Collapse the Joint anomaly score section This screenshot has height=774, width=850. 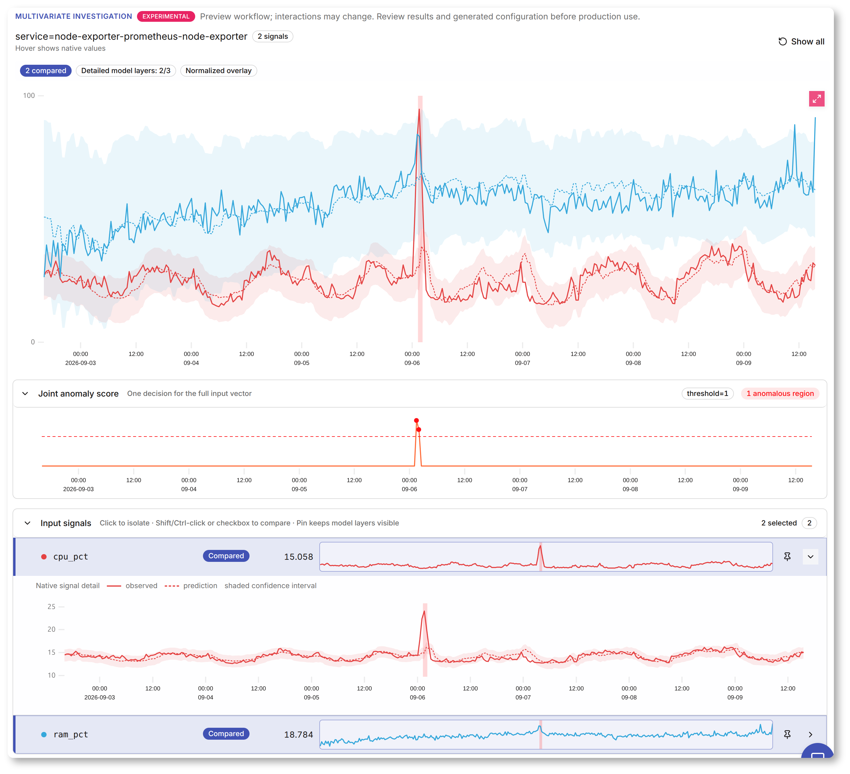click(25, 393)
